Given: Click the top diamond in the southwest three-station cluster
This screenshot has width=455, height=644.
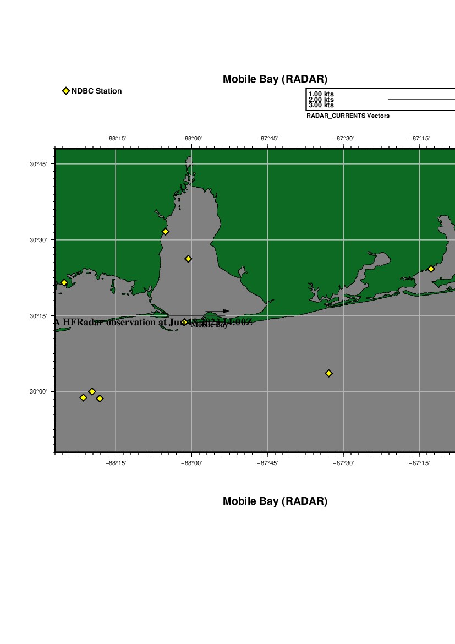Looking at the screenshot, I should coord(92,391).
